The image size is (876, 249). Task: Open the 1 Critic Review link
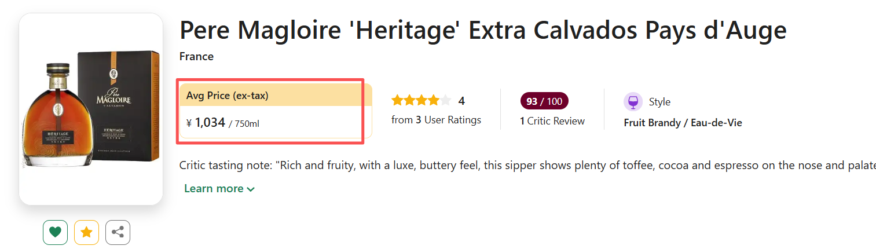tap(552, 121)
